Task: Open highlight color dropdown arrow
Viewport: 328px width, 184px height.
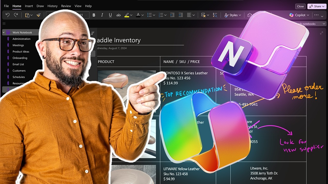Action: [131, 15]
